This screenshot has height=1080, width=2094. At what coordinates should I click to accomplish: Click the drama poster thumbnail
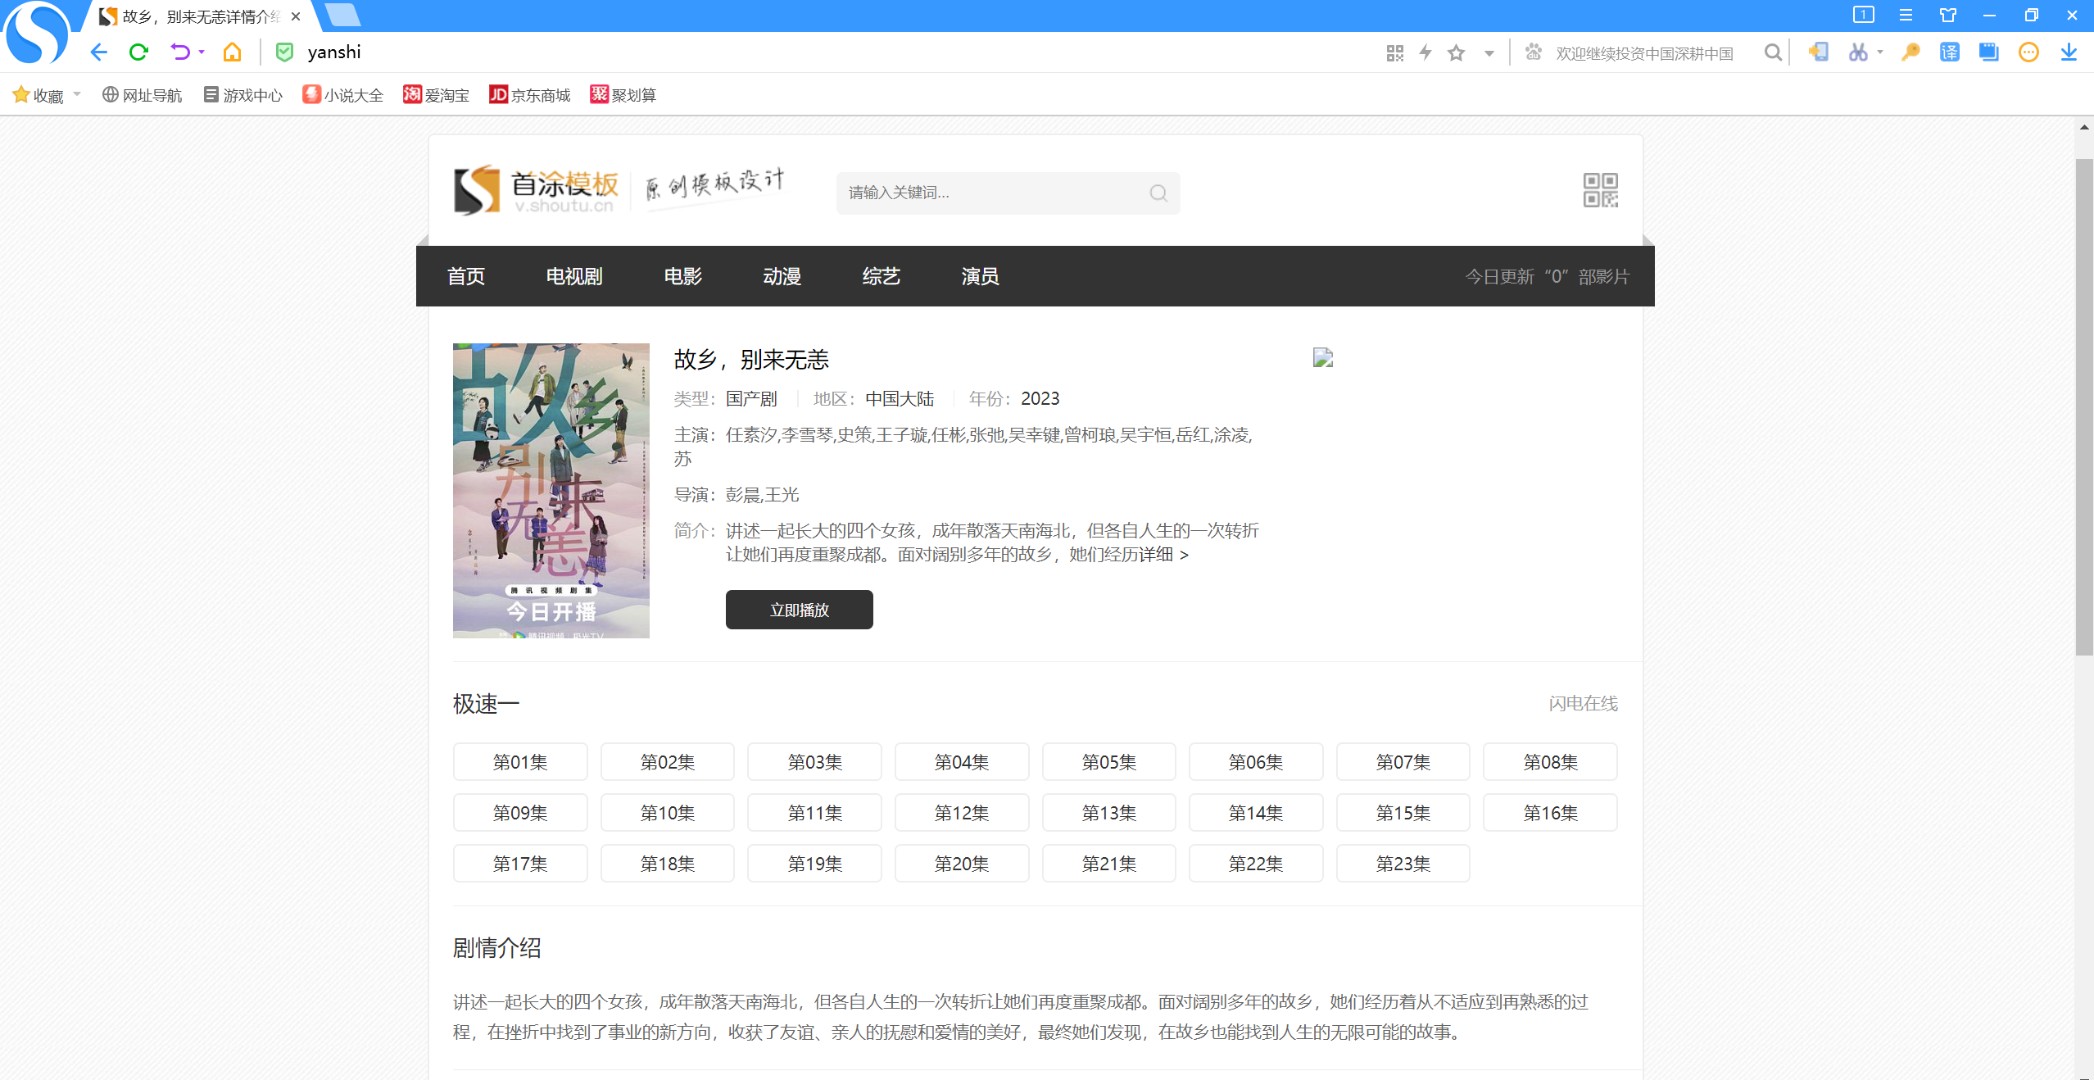click(x=551, y=490)
